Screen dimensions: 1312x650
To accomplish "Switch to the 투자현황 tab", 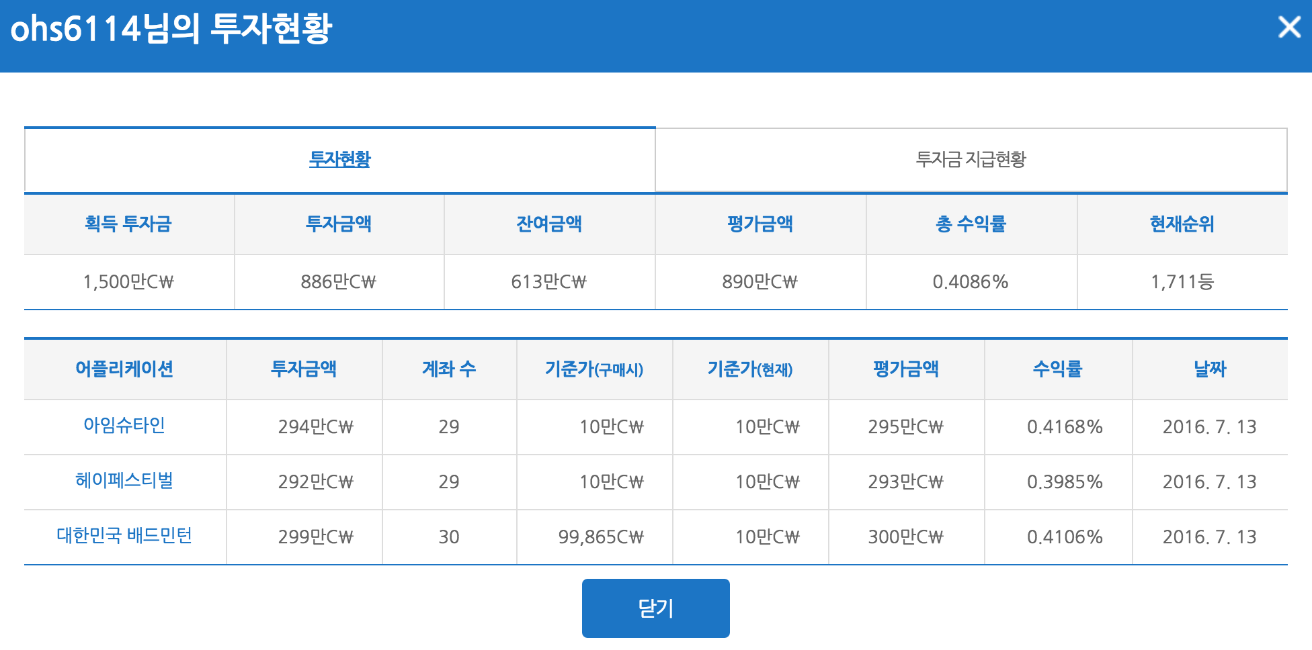I will click(339, 159).
